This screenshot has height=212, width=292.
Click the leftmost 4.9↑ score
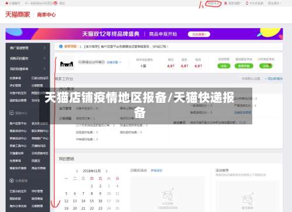click(x=171, y=66)
